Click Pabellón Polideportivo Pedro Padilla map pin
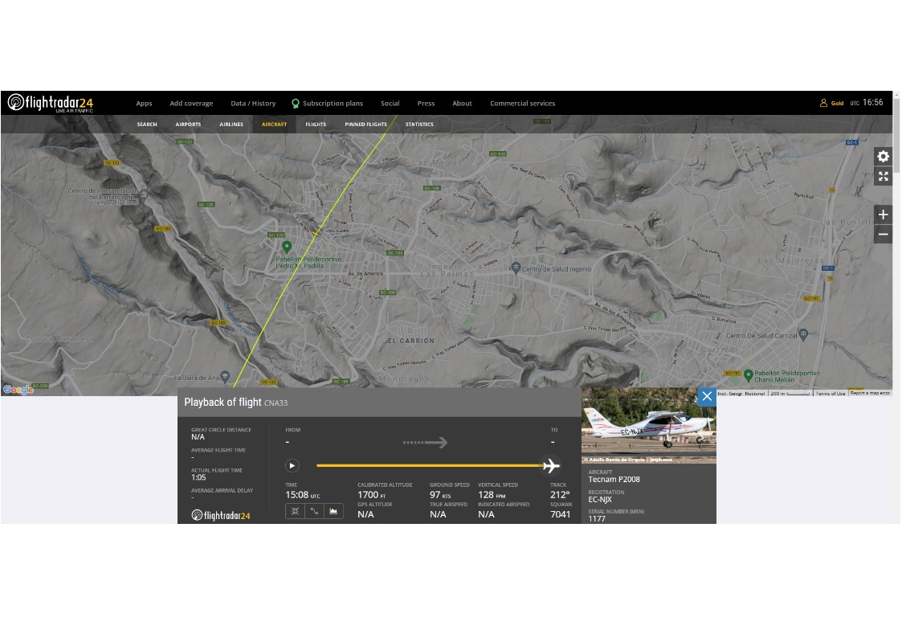The image size is (902, 638). pyautogui.click(x=287, y=247)
